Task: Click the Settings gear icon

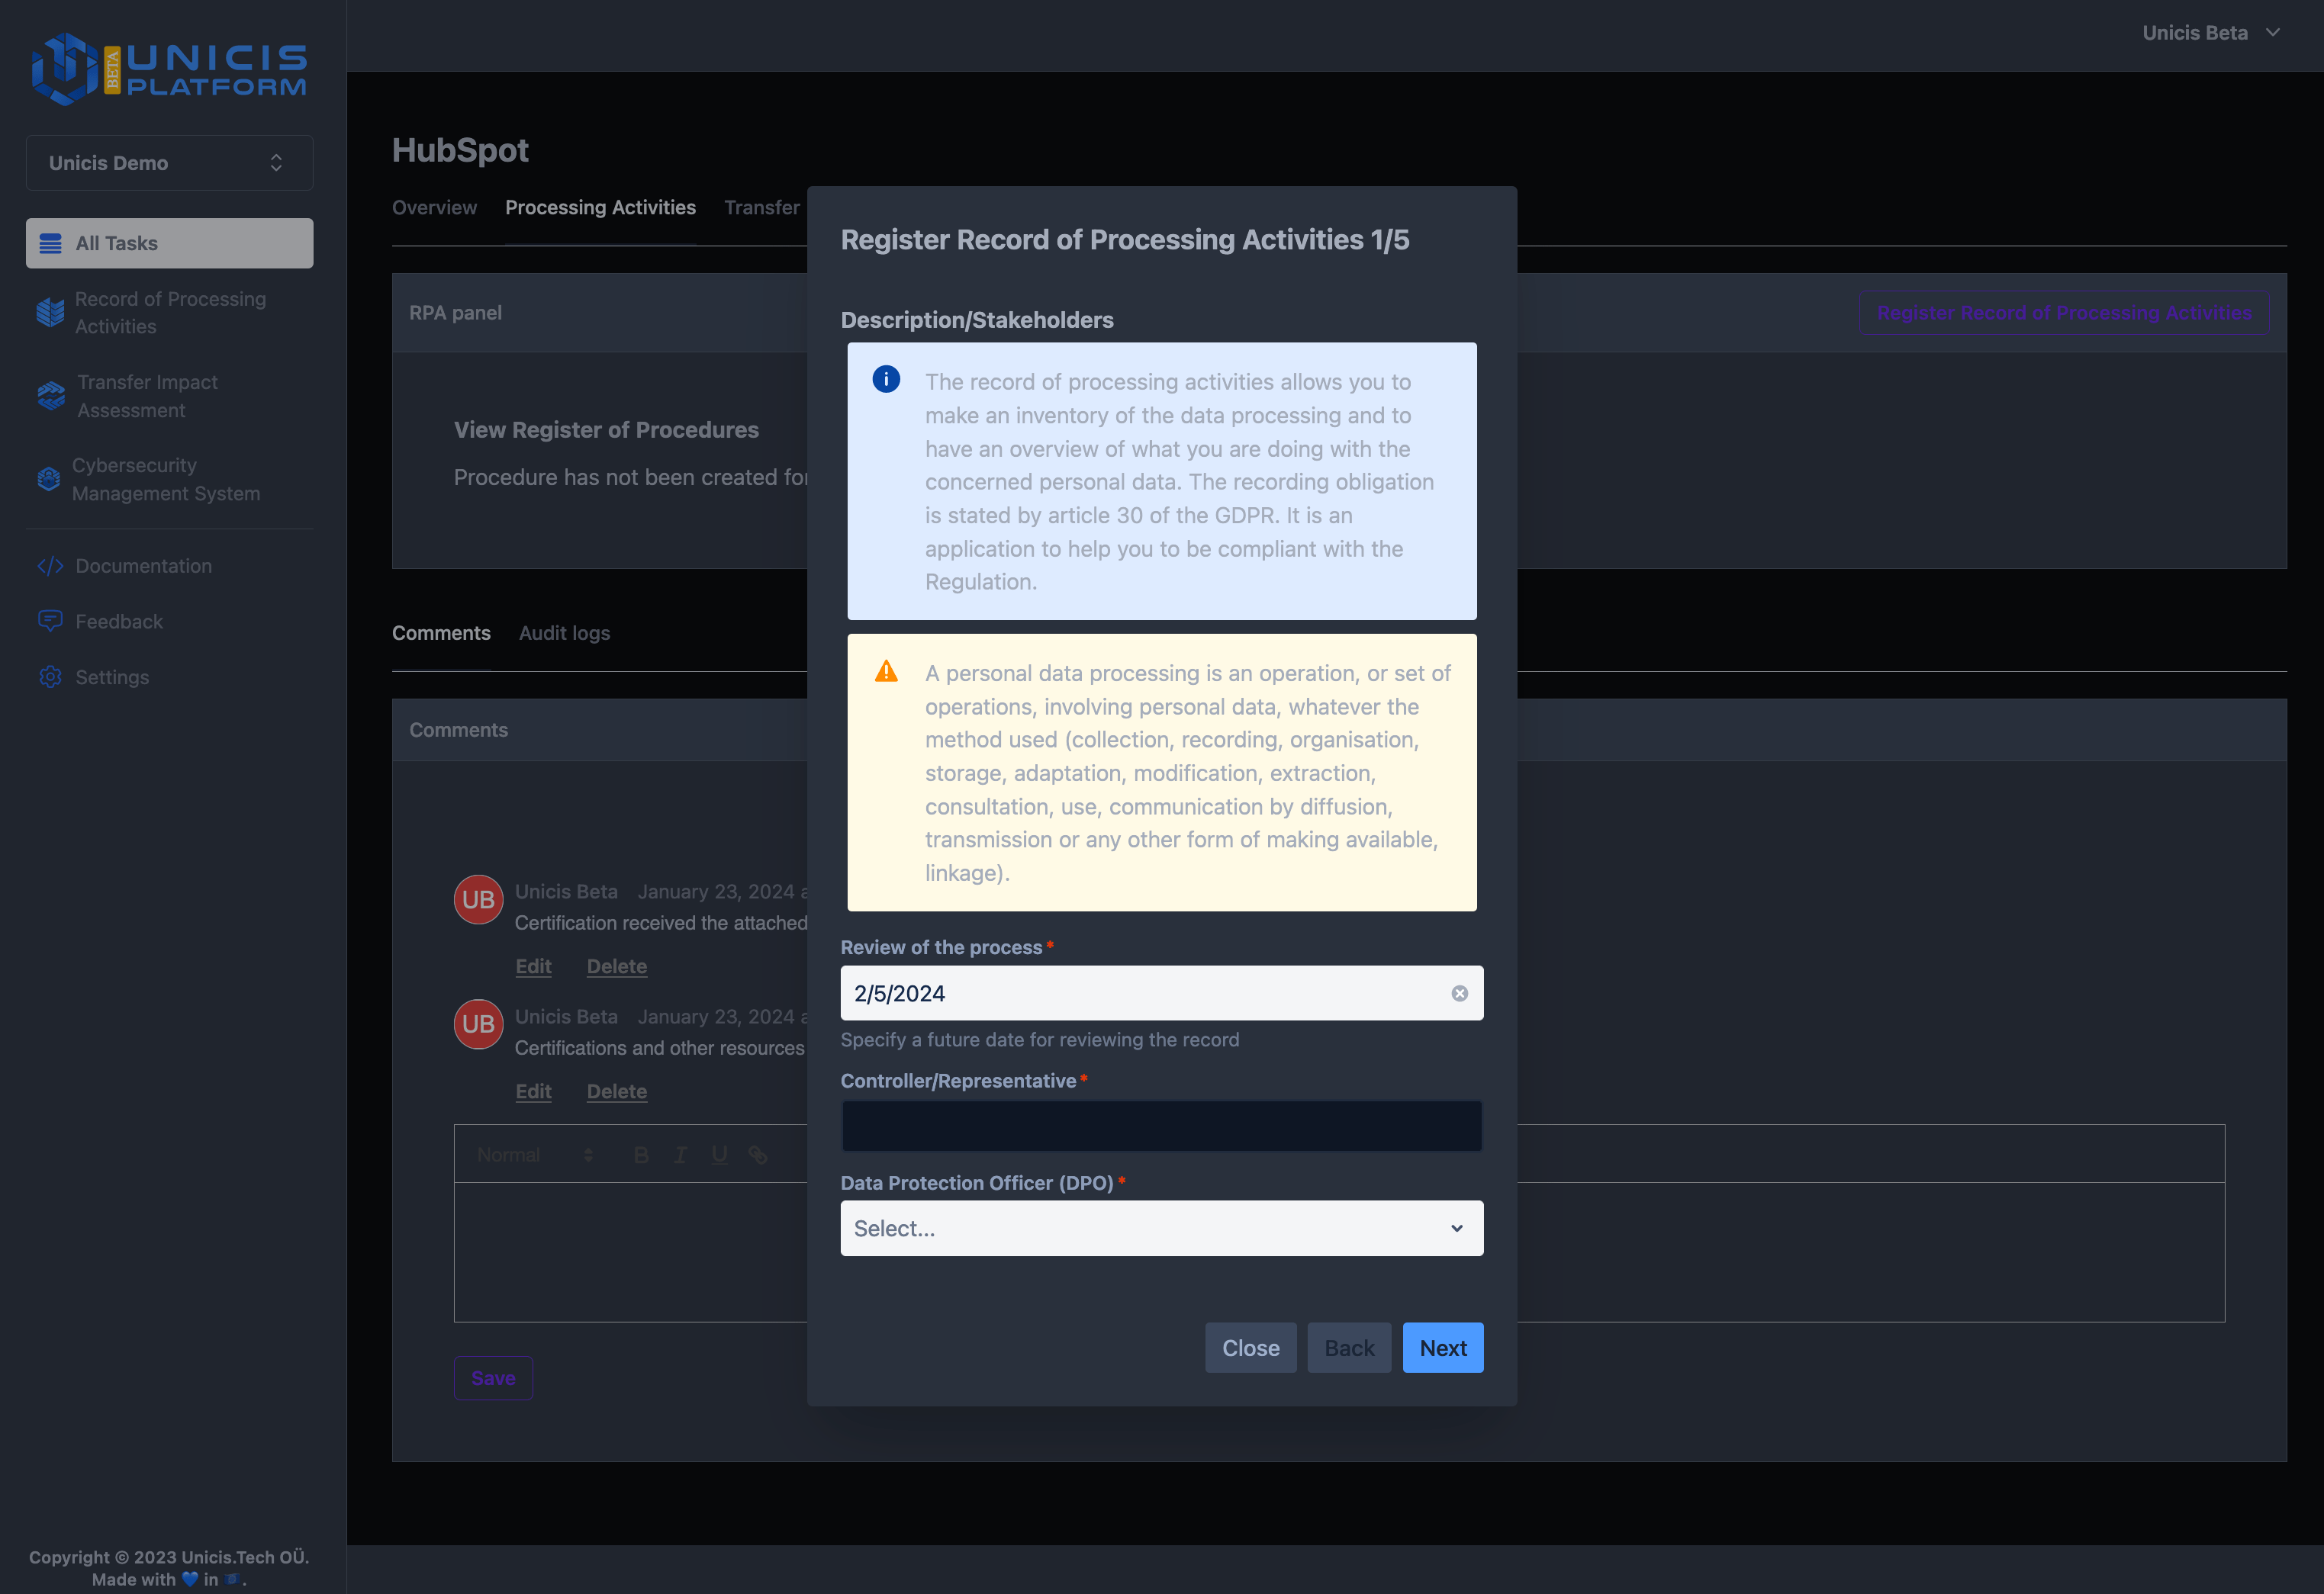Action: (x=50, y=676)
